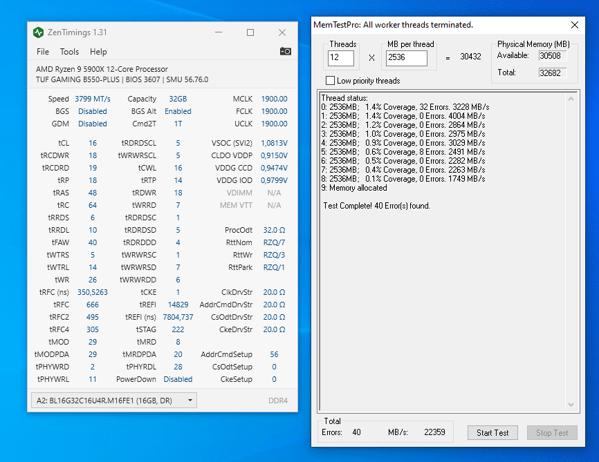This screenshot has width=599, height=462.
Task: Click the Capacity value 32GB
Action: point(178,99)
